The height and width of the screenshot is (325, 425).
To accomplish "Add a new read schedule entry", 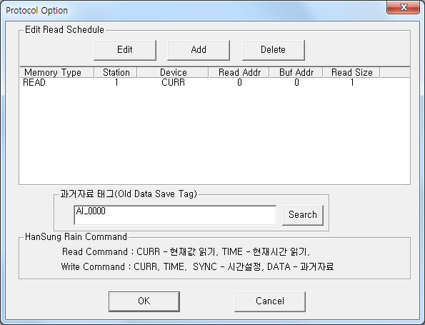I will coord(199,50).
